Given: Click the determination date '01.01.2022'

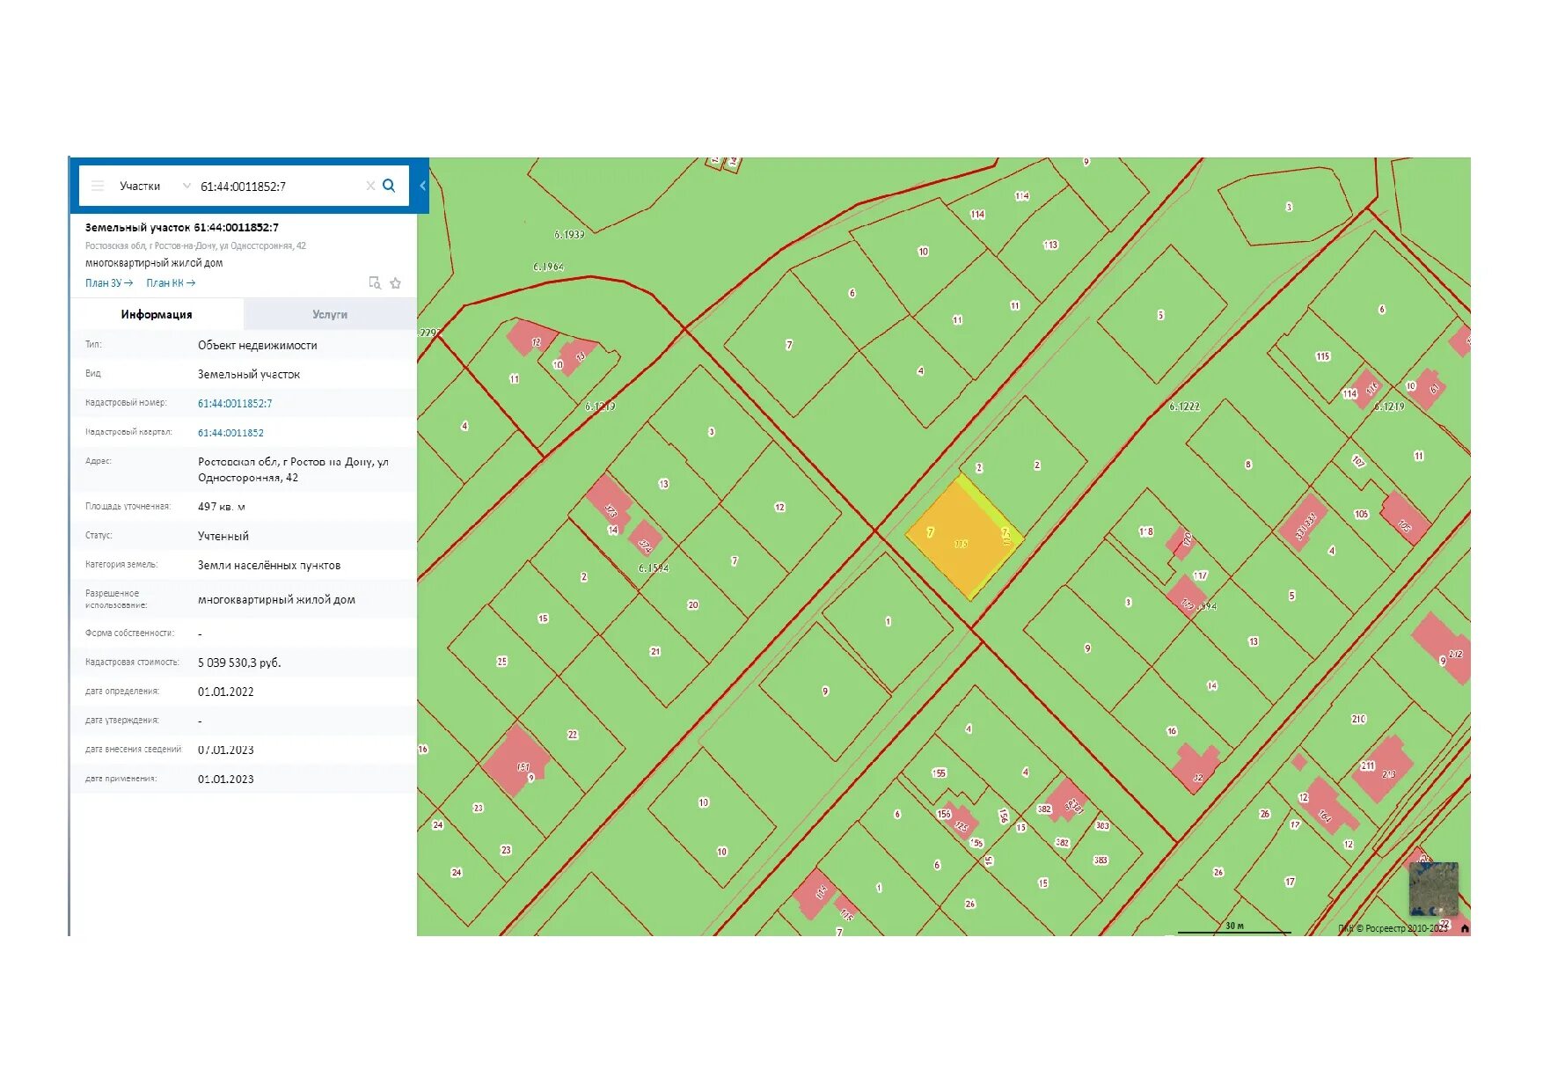Looking at the screenshot, I should tap(226, 692).
